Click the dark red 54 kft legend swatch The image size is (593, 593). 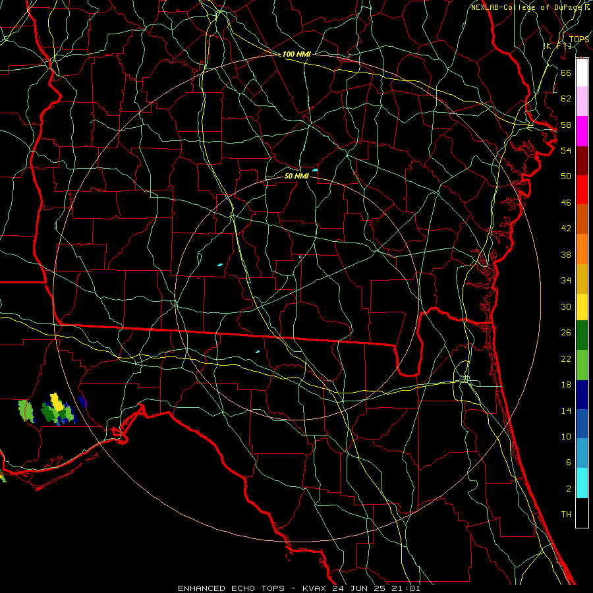pos(582,160)
